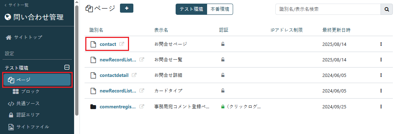Open contactdetail external link icon
Screen dimensions: 395x134
point(134,75)
